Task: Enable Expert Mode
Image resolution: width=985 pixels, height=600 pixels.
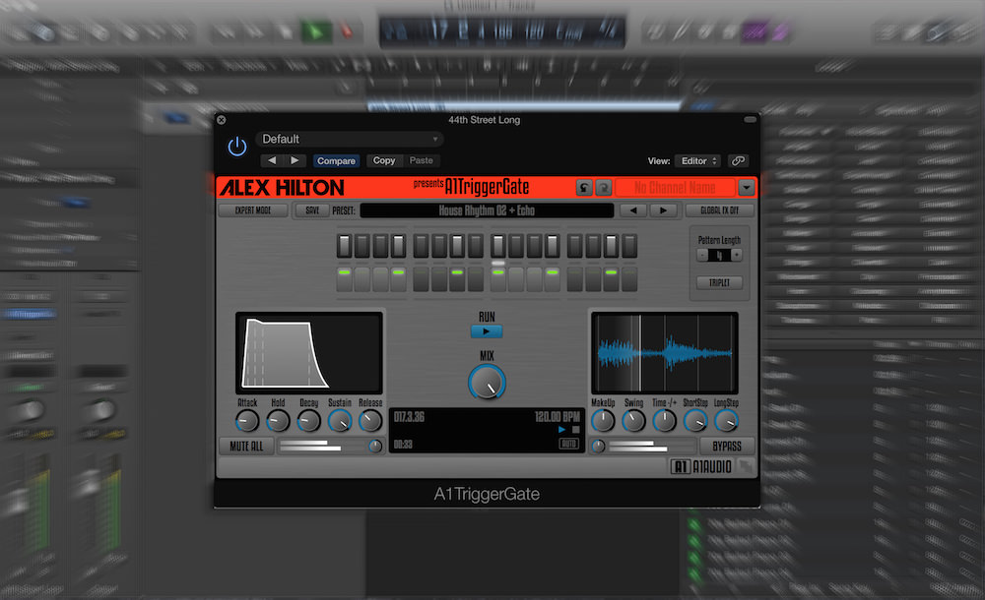Action: (252, 210)
